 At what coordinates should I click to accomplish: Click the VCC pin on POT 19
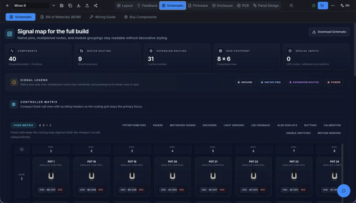(x=141, y=190)
